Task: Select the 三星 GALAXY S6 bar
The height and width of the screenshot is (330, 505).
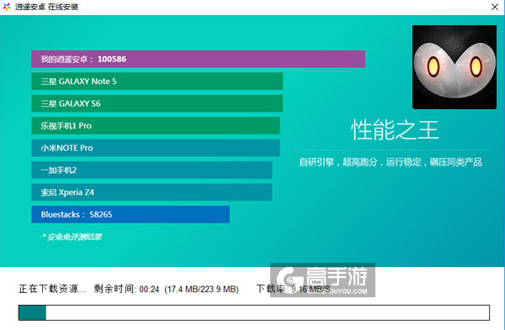Action: click(157, 103)
